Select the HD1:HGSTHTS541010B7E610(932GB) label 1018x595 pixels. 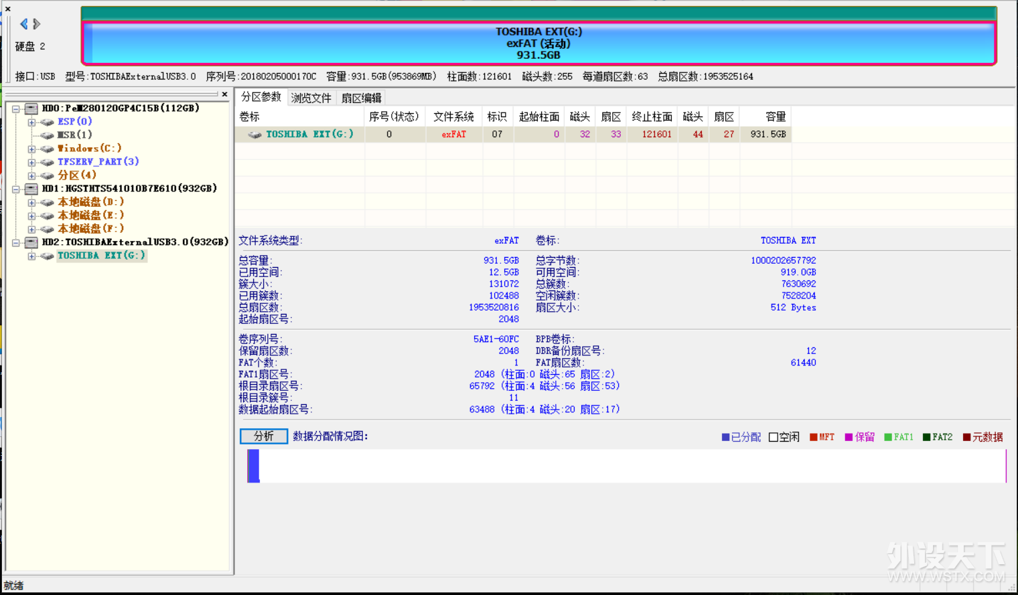129,189
